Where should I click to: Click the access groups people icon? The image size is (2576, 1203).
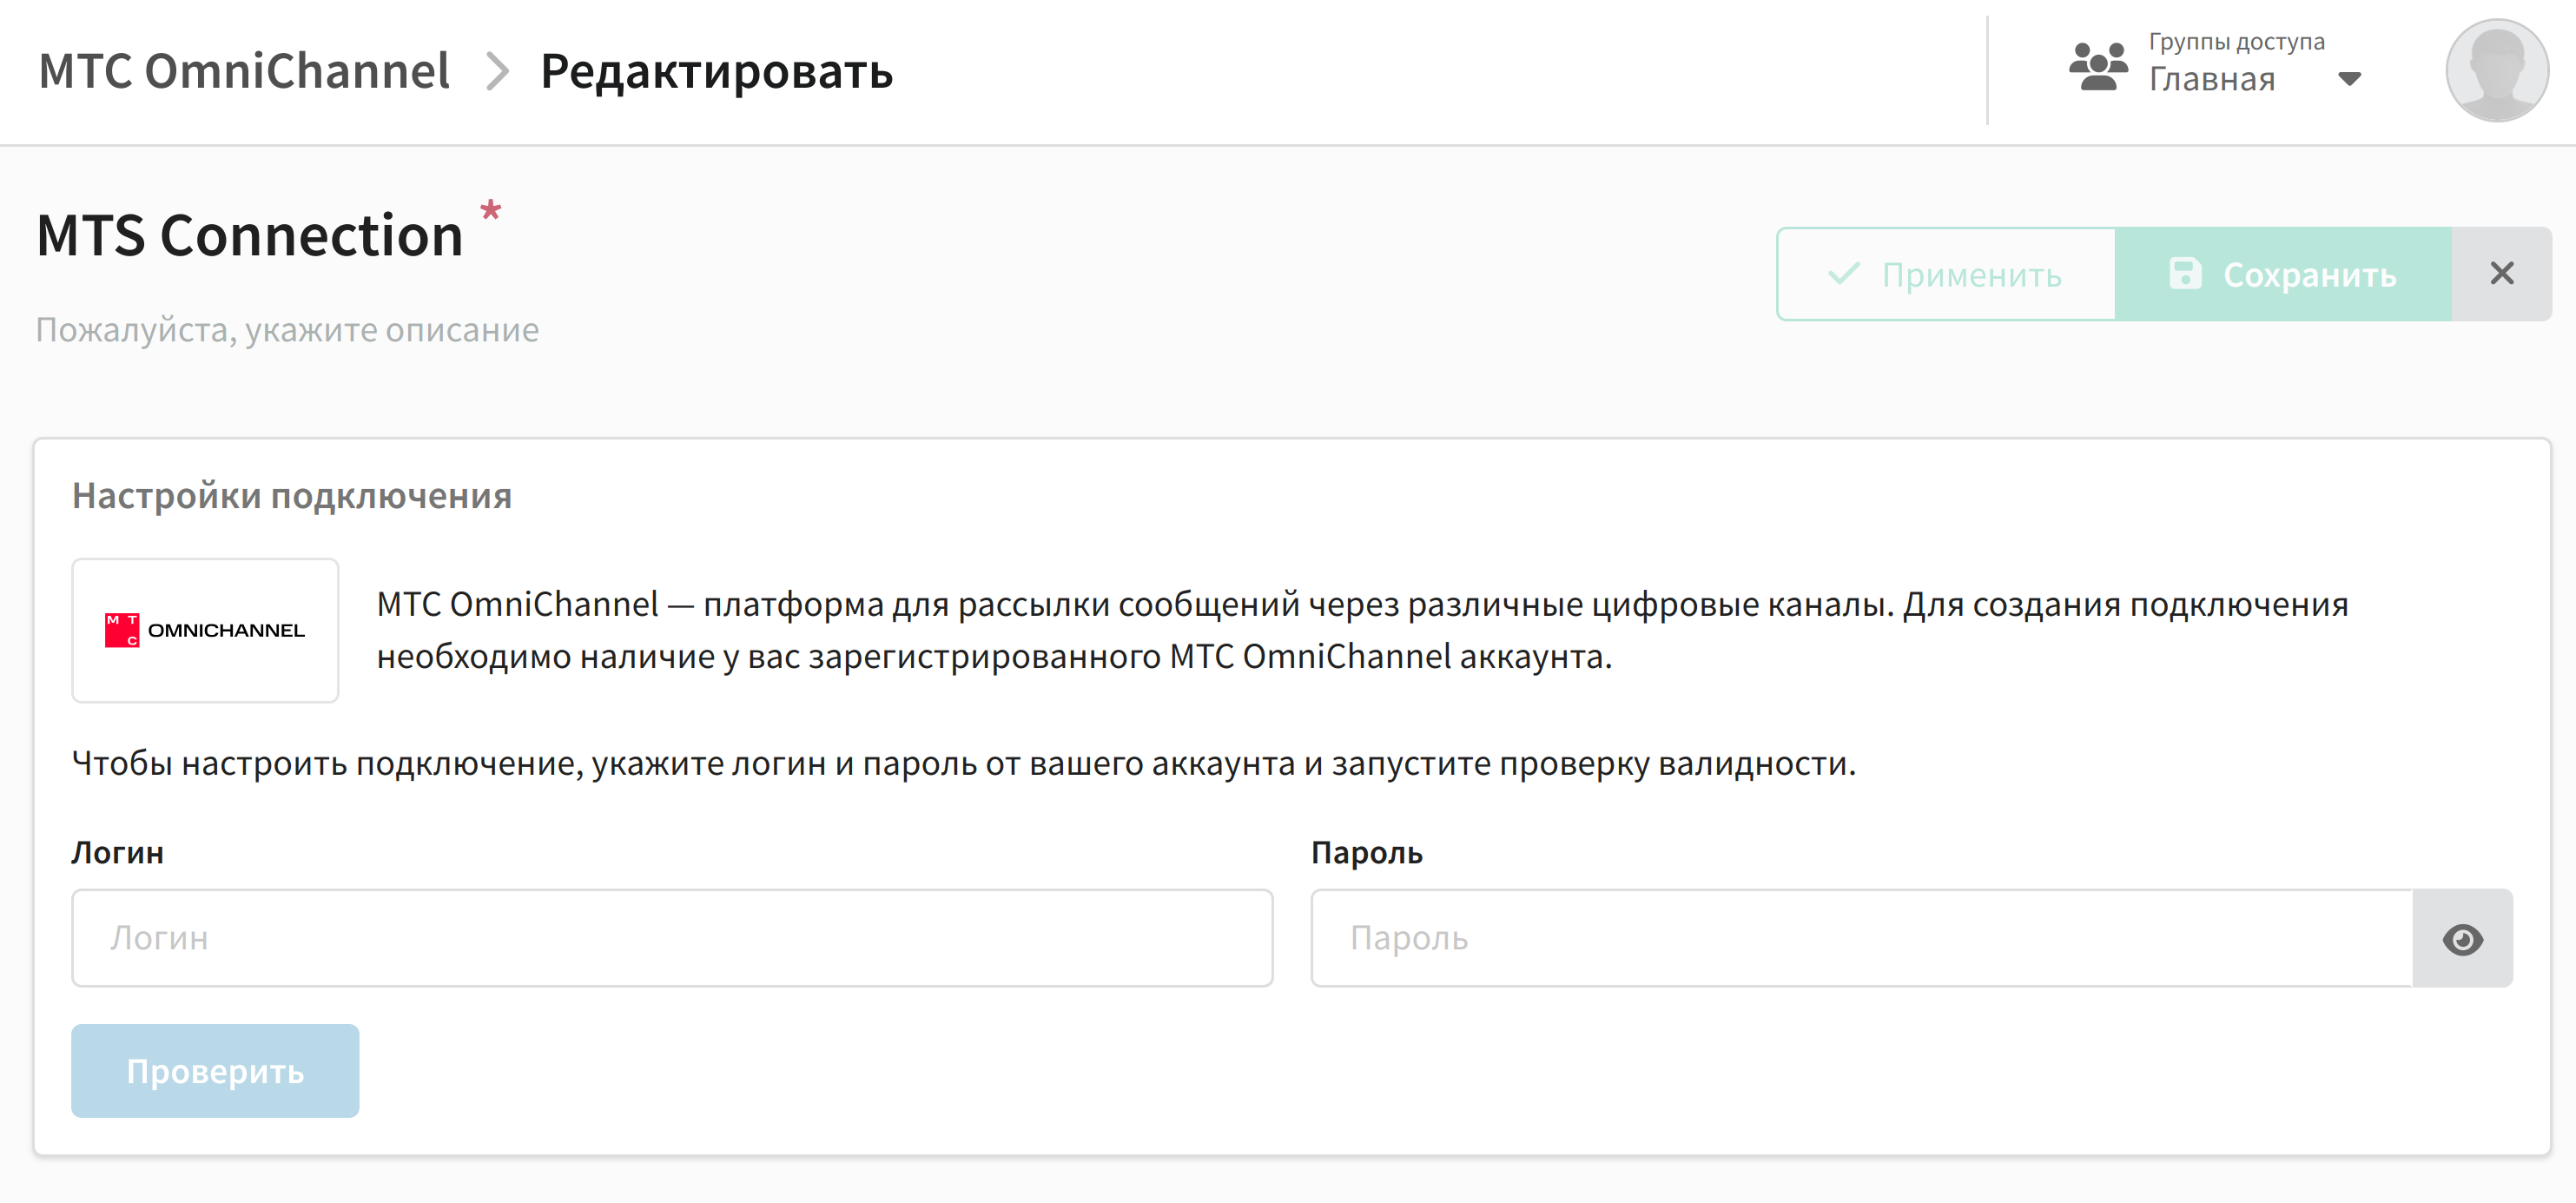point(2098,66)
